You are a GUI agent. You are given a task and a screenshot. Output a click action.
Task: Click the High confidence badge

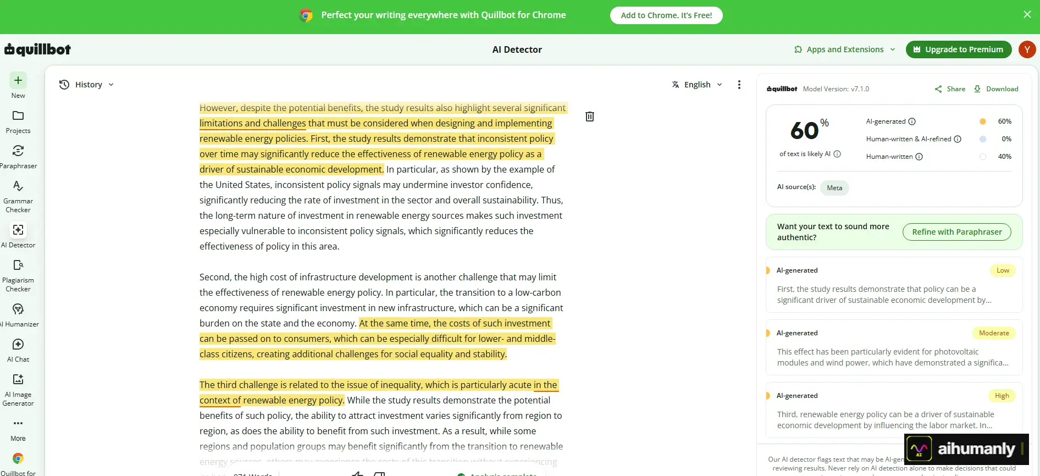(1002, 396)
